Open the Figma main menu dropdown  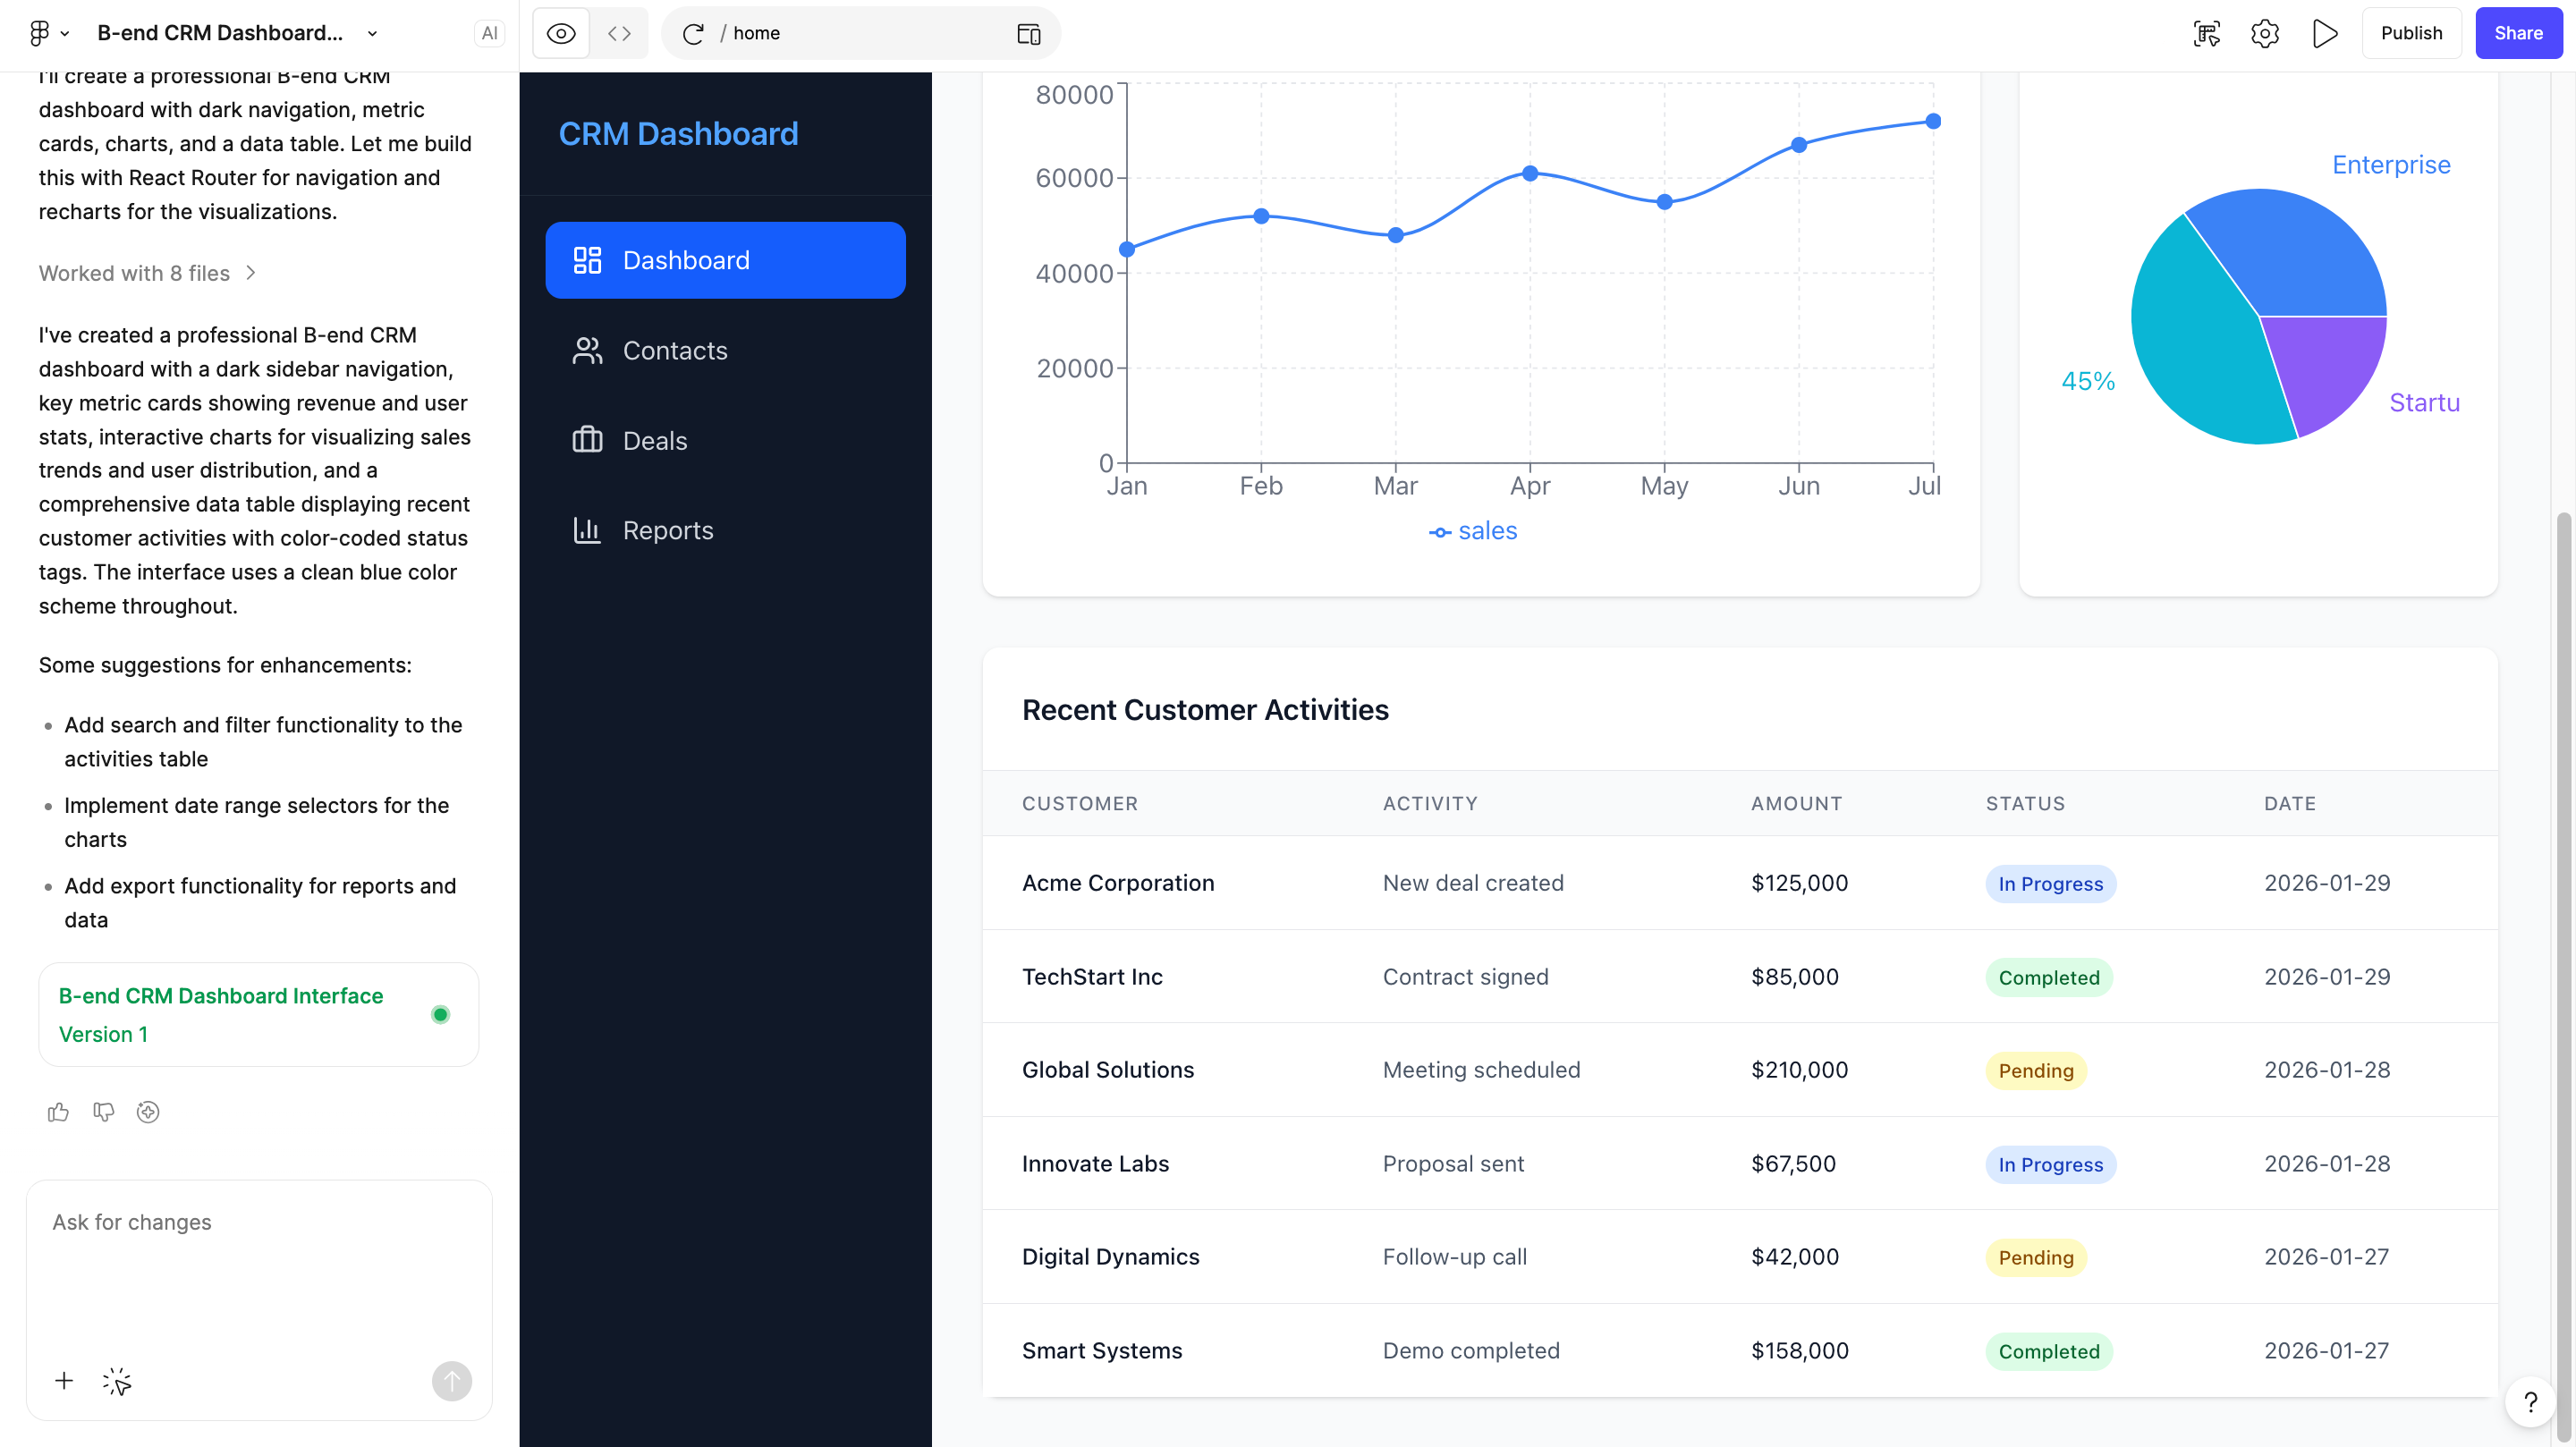(47, 34)
